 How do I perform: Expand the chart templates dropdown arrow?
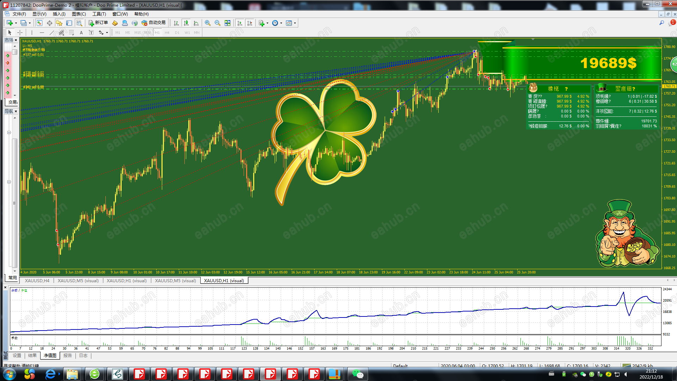point(295,23)
